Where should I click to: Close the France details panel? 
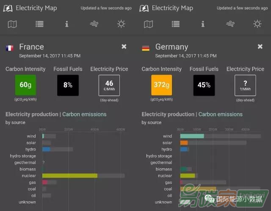[124, 47]
